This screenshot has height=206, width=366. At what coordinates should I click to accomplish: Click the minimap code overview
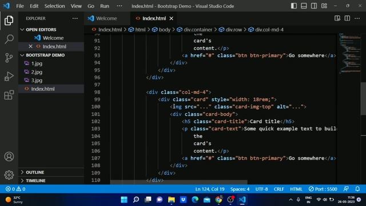(349, 54)
